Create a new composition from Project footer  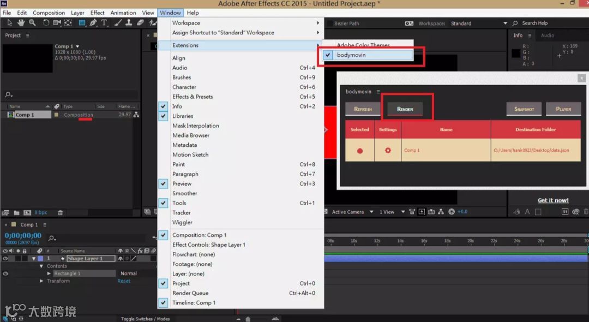(27, 213)
